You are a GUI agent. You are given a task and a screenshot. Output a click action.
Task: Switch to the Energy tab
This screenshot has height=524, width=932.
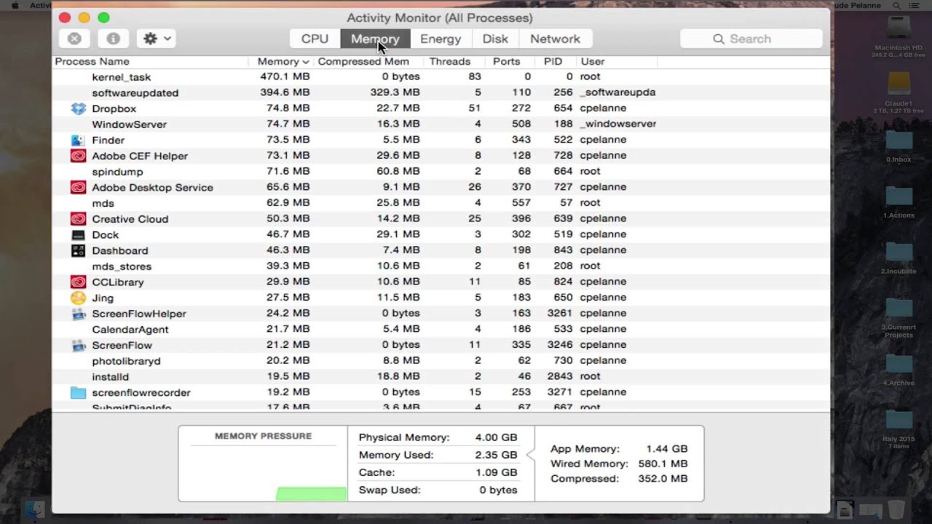pos(441,39)
